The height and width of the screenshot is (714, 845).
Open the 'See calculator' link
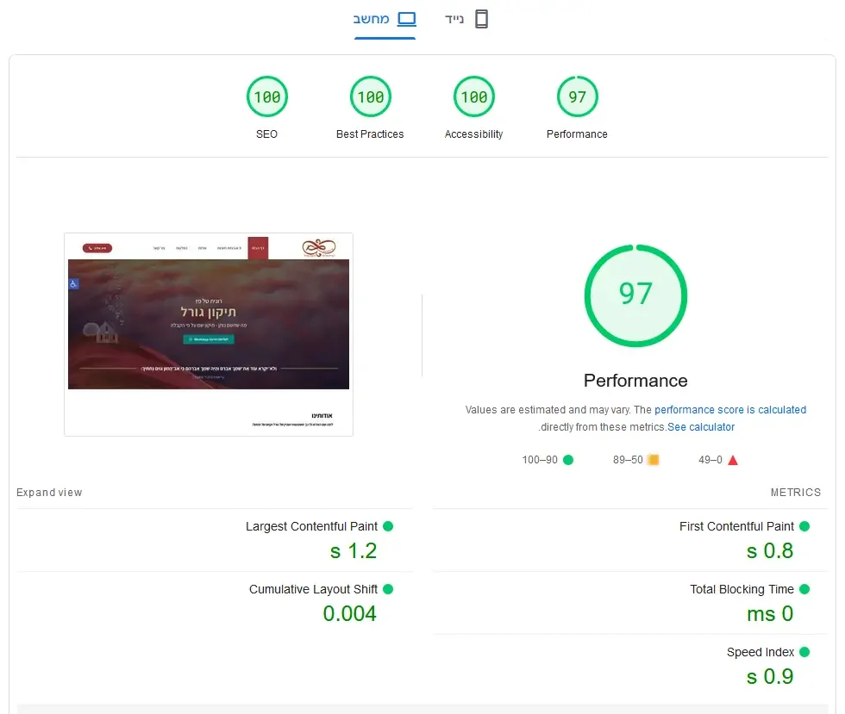701,427
